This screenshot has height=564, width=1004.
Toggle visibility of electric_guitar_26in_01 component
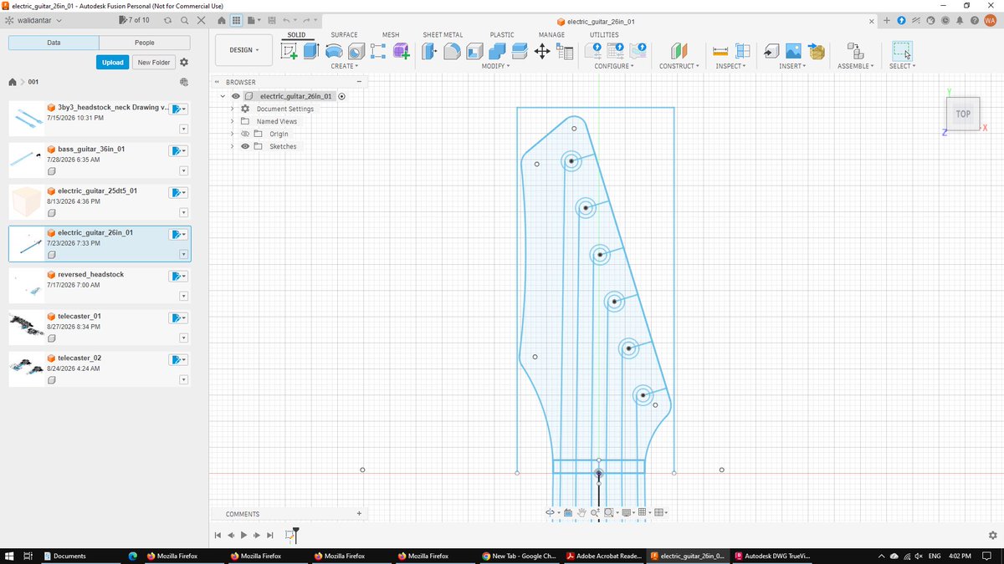pyautogui.click(x=236, y=96)
